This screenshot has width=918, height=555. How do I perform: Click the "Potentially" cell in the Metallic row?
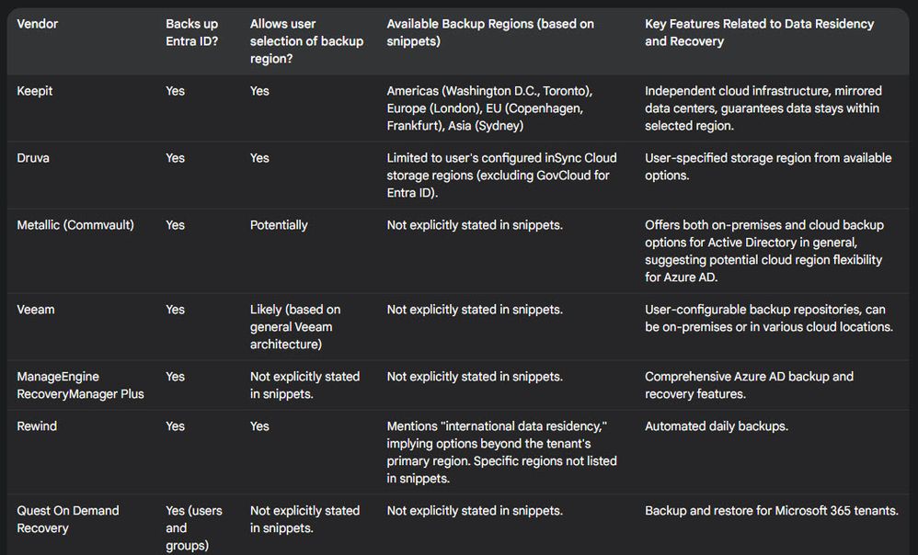coord(279,225)
